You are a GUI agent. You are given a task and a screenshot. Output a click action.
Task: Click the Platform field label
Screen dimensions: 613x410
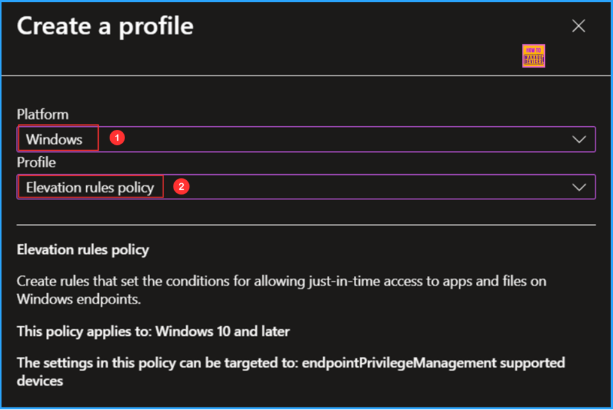coord(43,114)
